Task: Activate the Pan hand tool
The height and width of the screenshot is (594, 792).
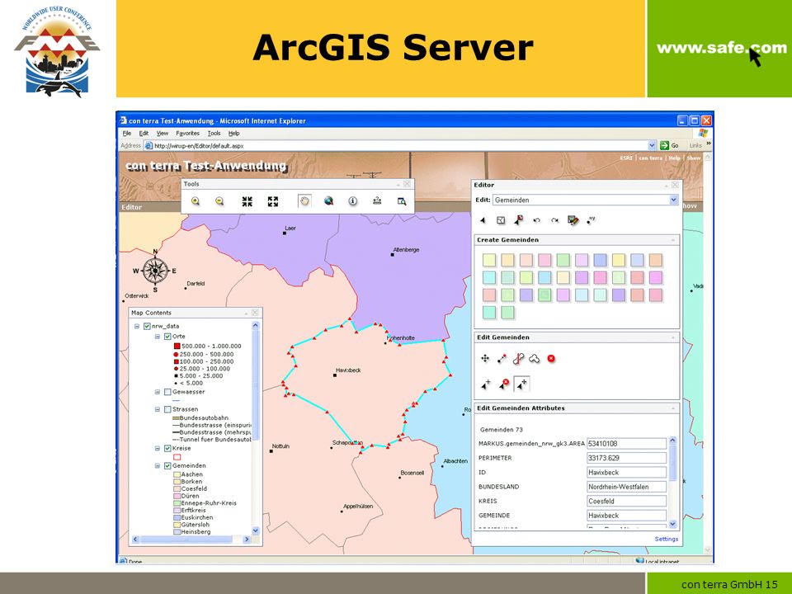Action: click(304, 201)
